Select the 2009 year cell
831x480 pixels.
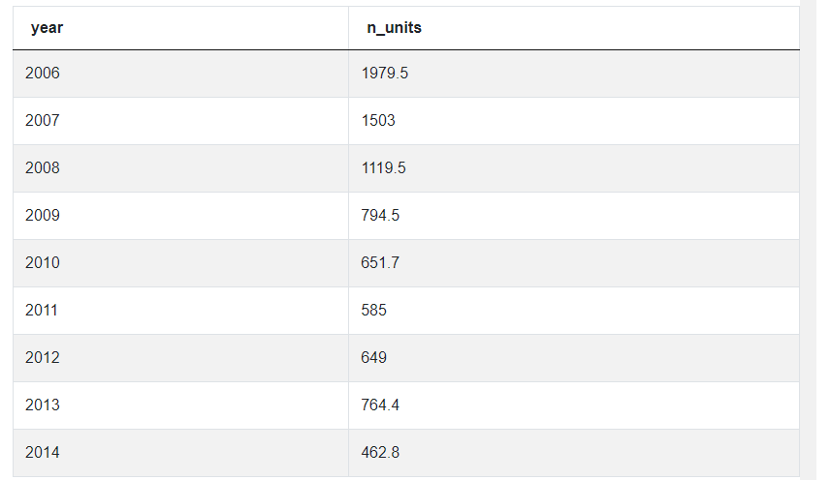point(180,216)
